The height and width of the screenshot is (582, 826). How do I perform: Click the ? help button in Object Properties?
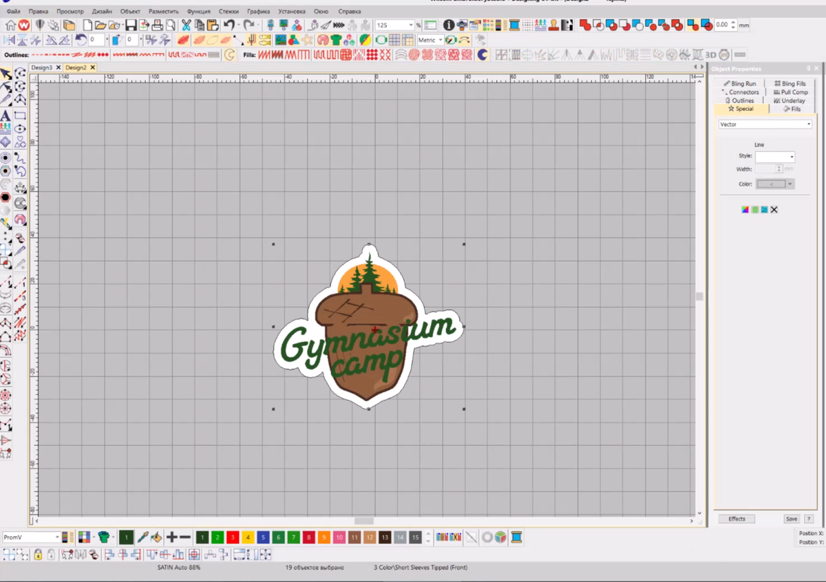[809, 519]
